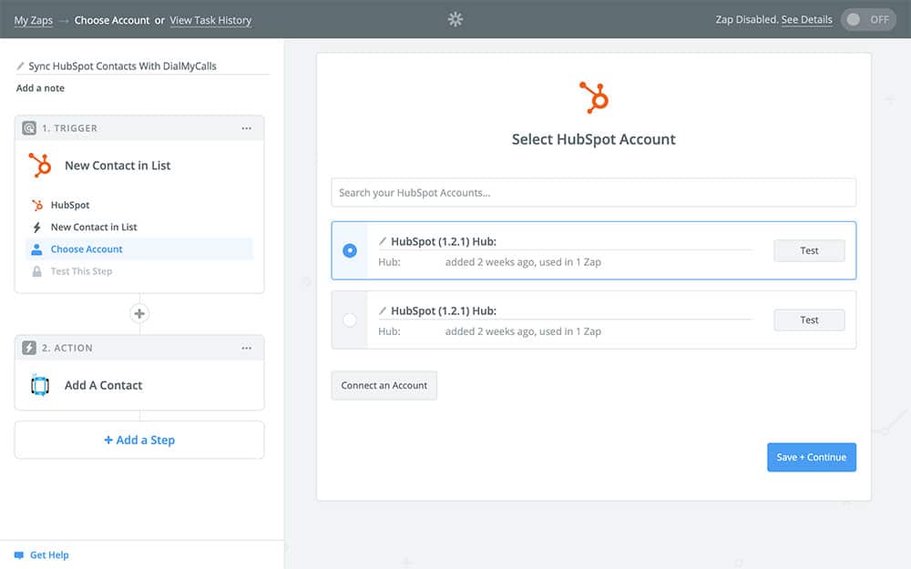The width and height of the screenshot is (911, 569).
Task: Click the Get Help chat icon
Action: pyautogui.click(x=19, y=554)
